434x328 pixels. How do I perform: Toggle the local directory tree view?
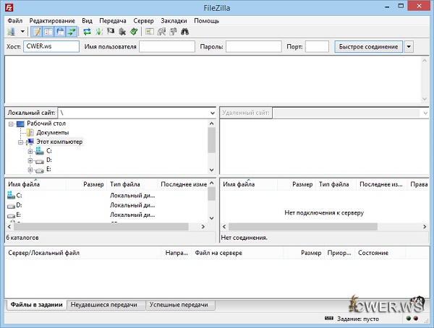(x=48, y=32)
